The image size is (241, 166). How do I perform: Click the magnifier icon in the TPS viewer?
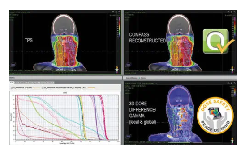(x=120, y=12)
